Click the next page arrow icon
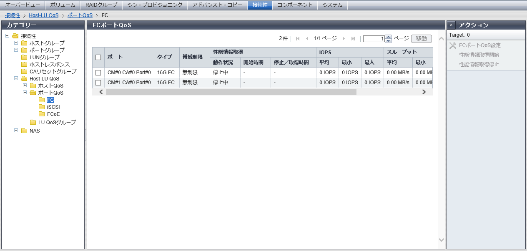The height and width of the screenshot is (251, 527). (344, 39)
